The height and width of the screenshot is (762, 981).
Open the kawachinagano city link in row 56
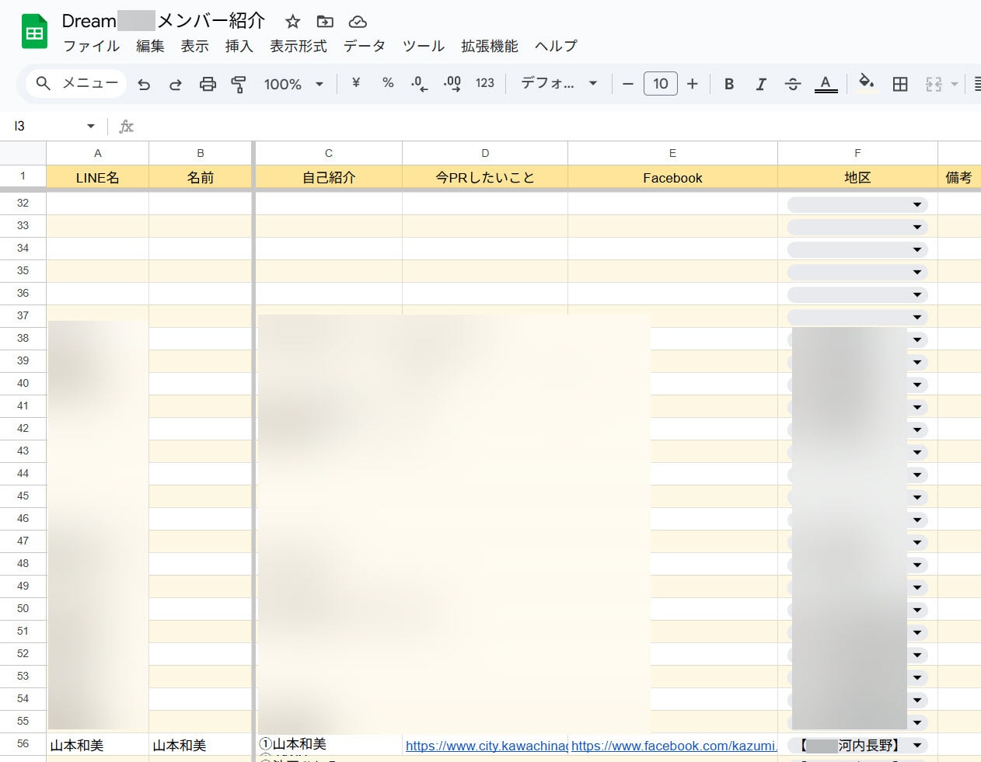click(x=486, y=746)
